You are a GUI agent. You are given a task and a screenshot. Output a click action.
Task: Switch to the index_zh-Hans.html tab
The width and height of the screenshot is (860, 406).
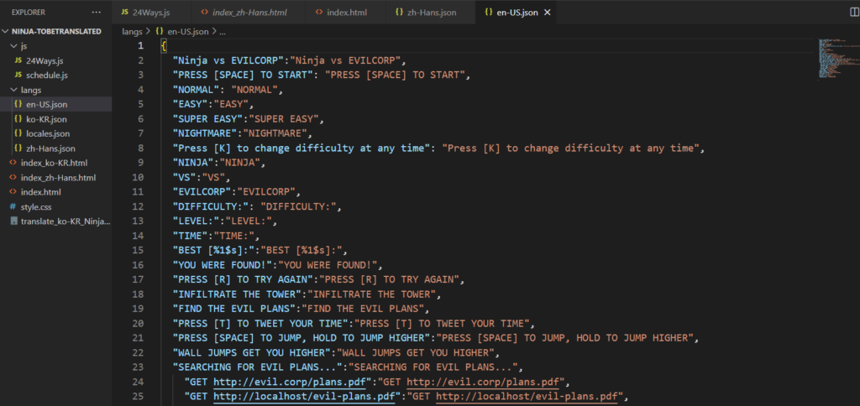point(250,13)
